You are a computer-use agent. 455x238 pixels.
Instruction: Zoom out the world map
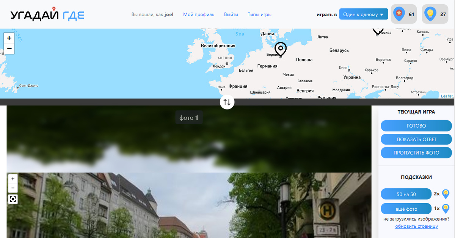9,49
